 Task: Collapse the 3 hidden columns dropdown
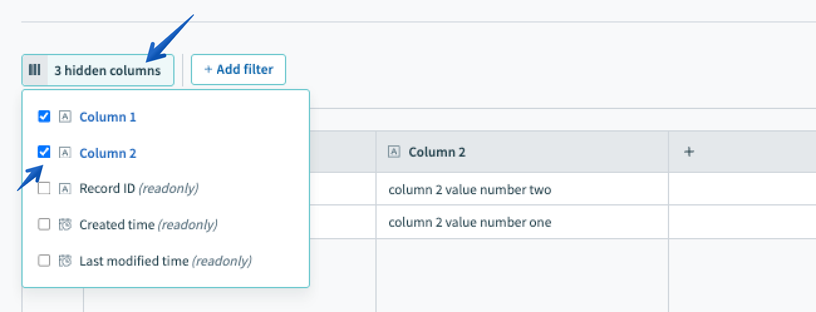(107, 70)
